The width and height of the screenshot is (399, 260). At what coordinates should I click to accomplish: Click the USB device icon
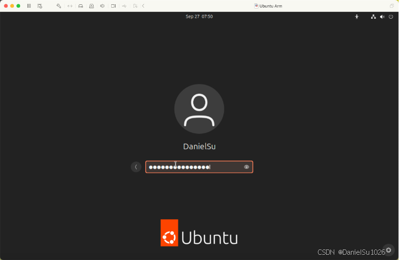(x=124, y=6)
